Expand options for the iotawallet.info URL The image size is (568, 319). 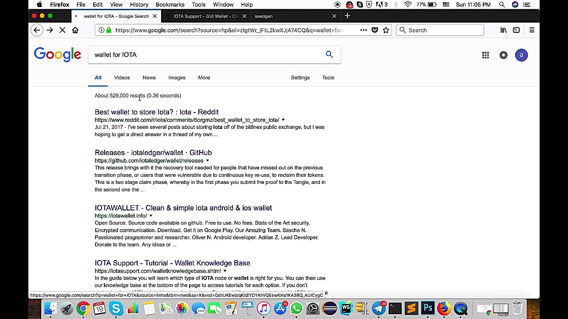tap(151, 216)
